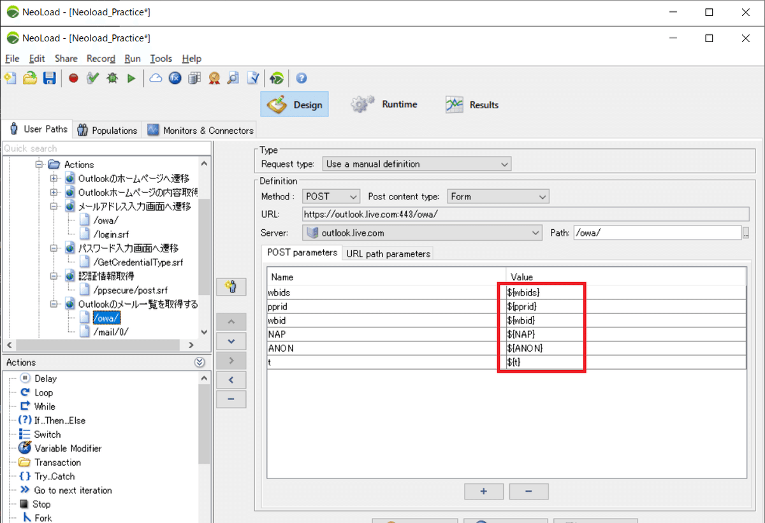Open the File menu

[x=12, y=59]
